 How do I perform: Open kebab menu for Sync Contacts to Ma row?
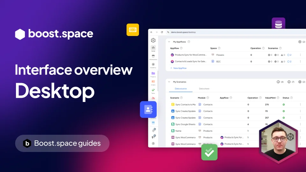(300, 104)
